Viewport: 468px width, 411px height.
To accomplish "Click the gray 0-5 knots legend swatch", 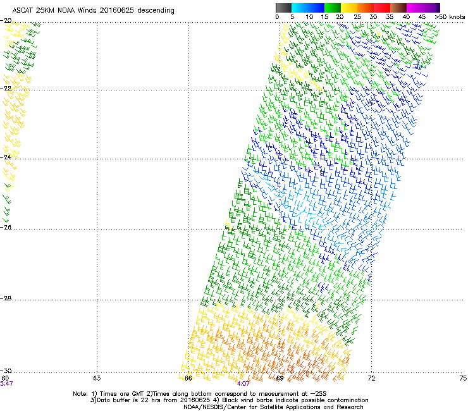I will [x=283, y=8].
